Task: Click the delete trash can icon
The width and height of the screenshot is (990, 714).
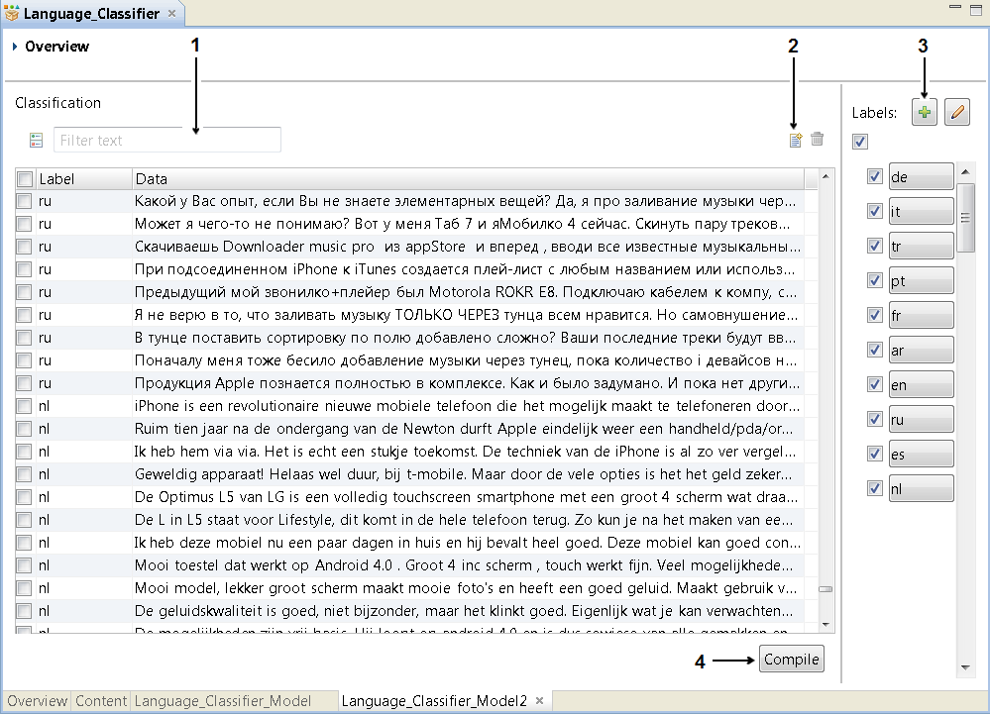Action: coord(817,139)
